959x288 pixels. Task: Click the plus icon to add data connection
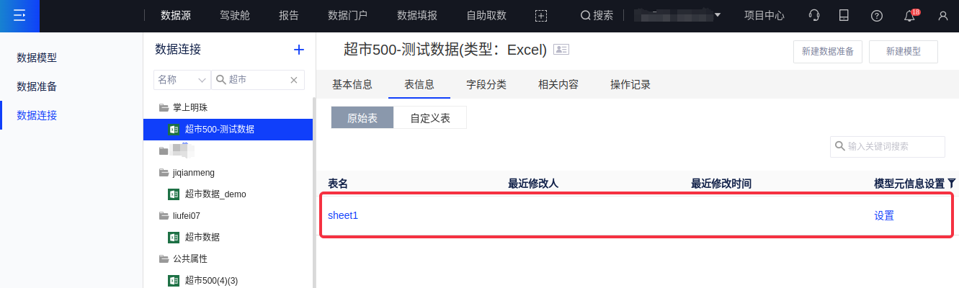299,50
